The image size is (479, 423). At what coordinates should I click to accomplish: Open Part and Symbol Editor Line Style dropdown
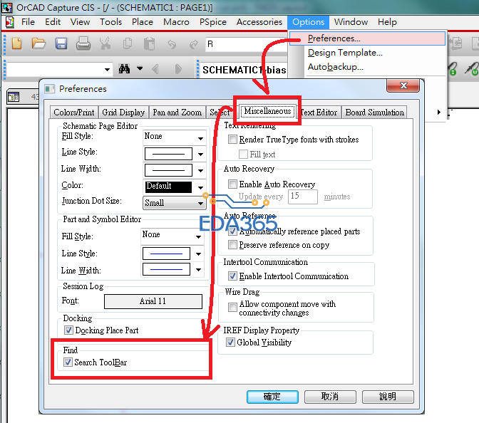(x=198, y=254)
